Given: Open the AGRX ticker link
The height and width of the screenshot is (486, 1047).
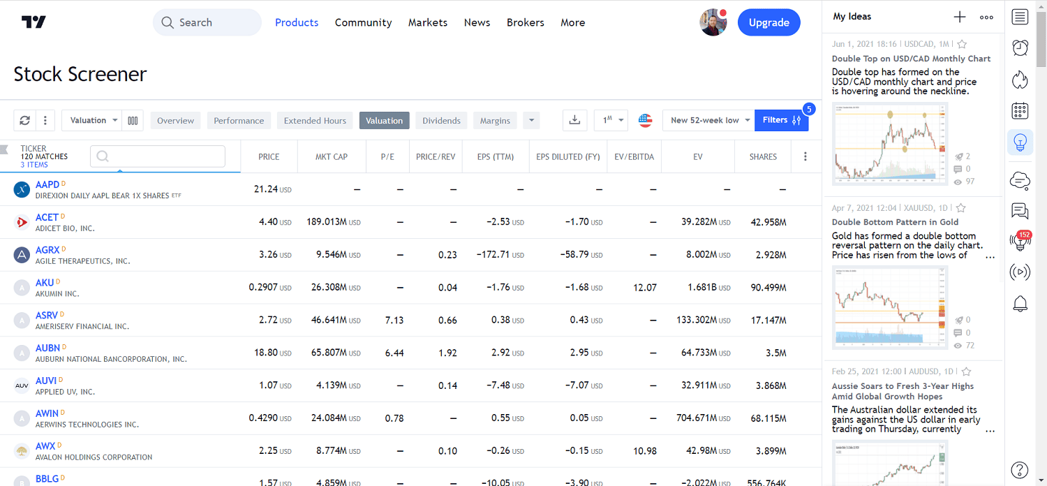Looking at the screenshot, I should tap(47, 250).
